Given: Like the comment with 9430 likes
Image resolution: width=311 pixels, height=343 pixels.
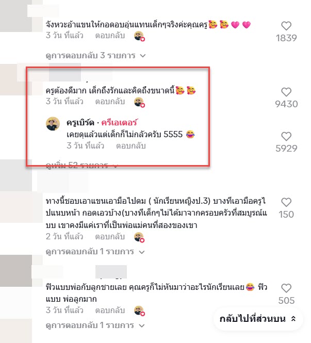Looking at the screenshot, I should click(x=286, y=92).
